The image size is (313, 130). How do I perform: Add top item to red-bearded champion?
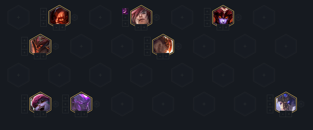click(x=44, y=11)
